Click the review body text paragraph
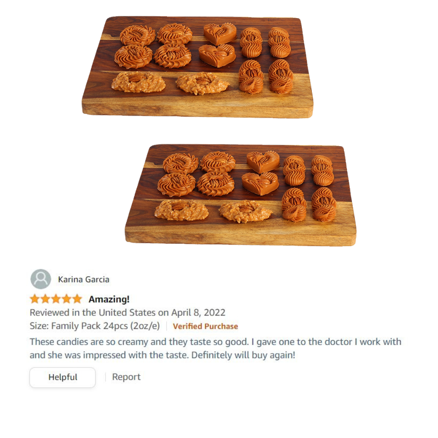Image resolution: width=438 pixels, height=438 pixels. pyautogui.click(x=215, y=348)
